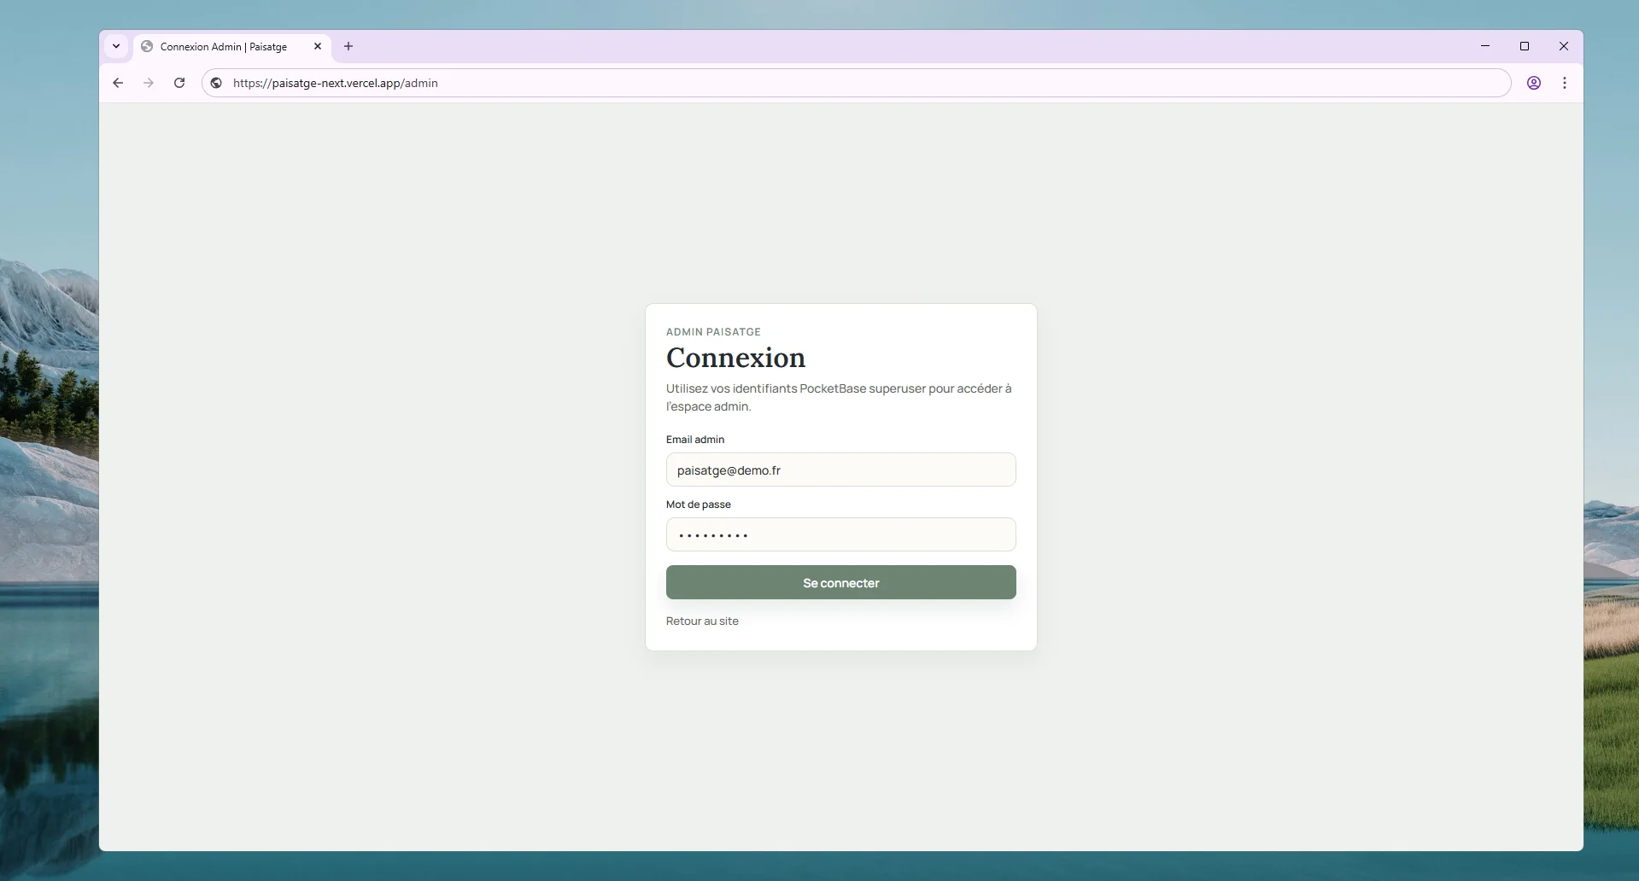Click the back navigation arrow

[x=117, y=83]
